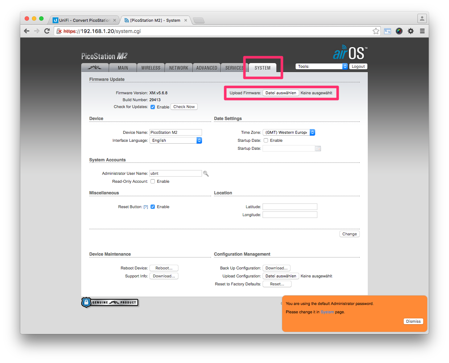The height and width of the screenshot is (363, 449).
Task: Click the Administrator User Name field
Action: (176, 173)
